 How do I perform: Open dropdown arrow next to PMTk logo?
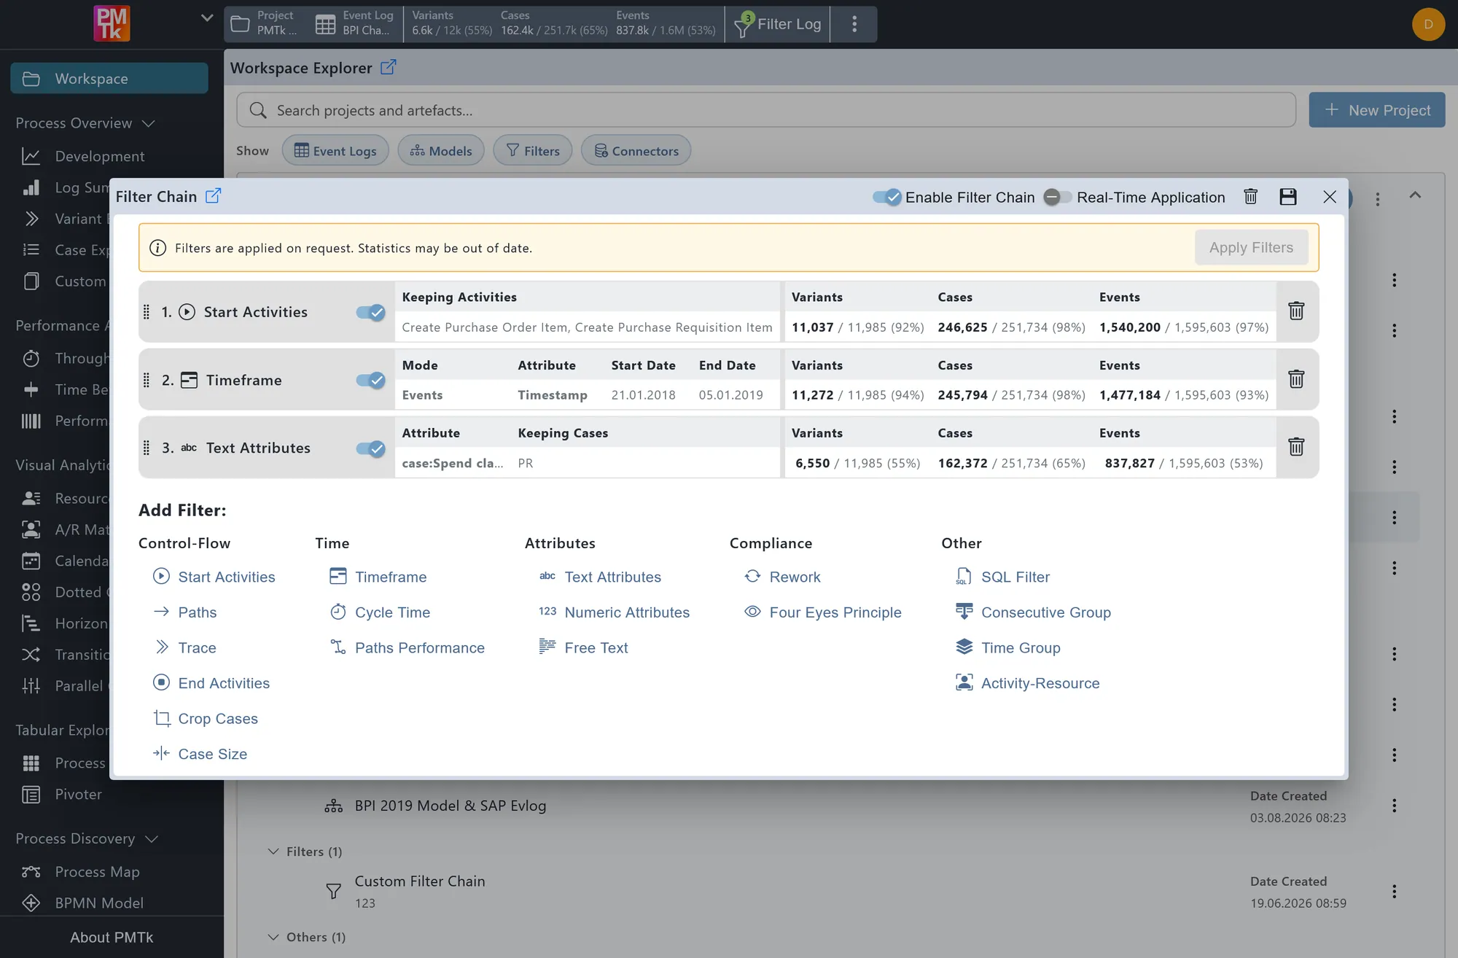click(207, 18)
